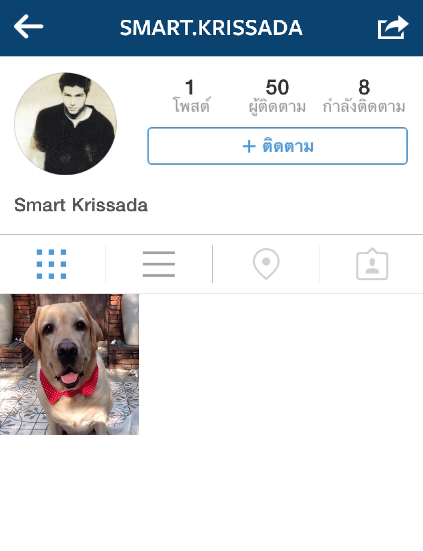Switch to the list view icon

point(159,264)
